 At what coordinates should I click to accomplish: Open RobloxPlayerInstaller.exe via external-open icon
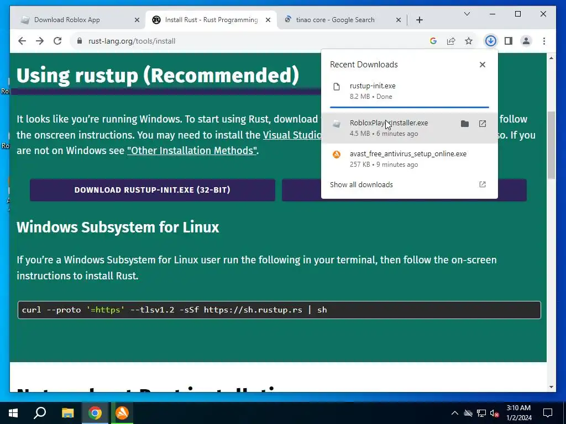(482, 124)
